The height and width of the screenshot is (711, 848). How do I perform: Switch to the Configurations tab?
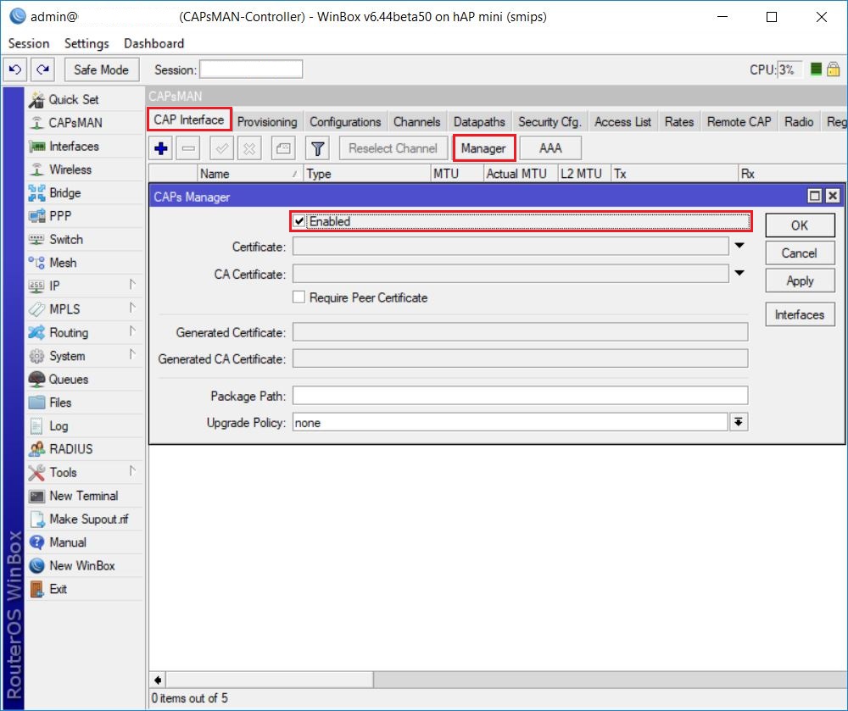345,121
